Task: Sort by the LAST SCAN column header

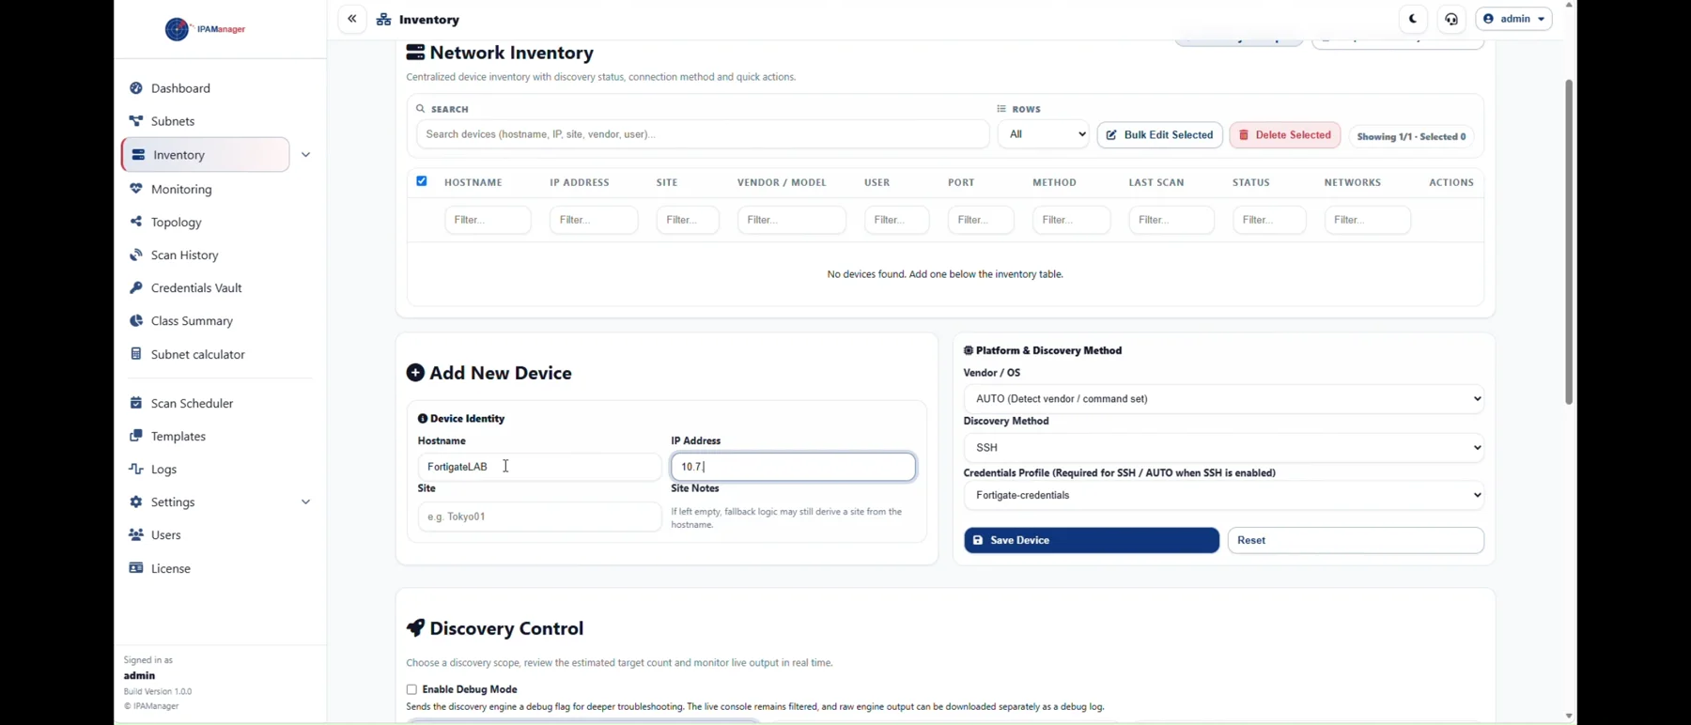Action: point(1156,182)
